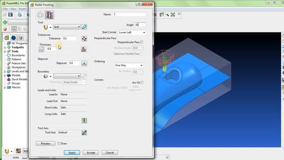Edit the bn5 tool with pencil icon
This screenshot has width=284, height=160.
[84, 27]
